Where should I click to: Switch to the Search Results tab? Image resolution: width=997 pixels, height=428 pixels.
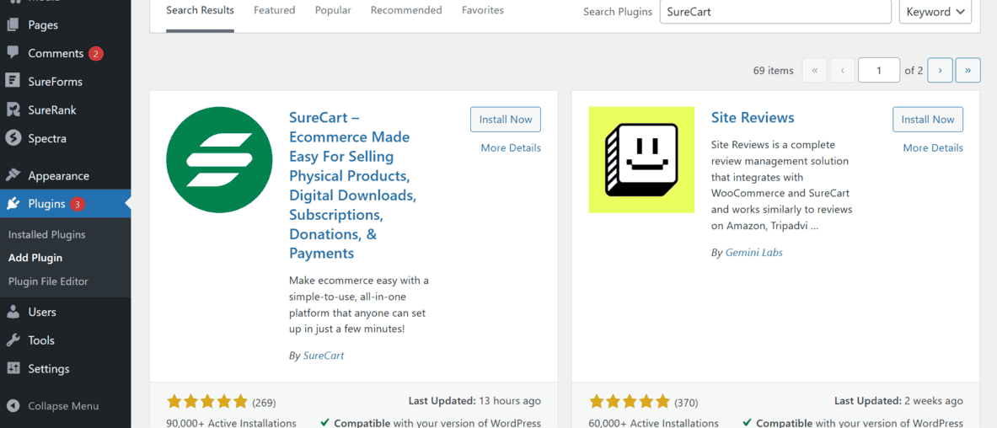tap(200, 11)
